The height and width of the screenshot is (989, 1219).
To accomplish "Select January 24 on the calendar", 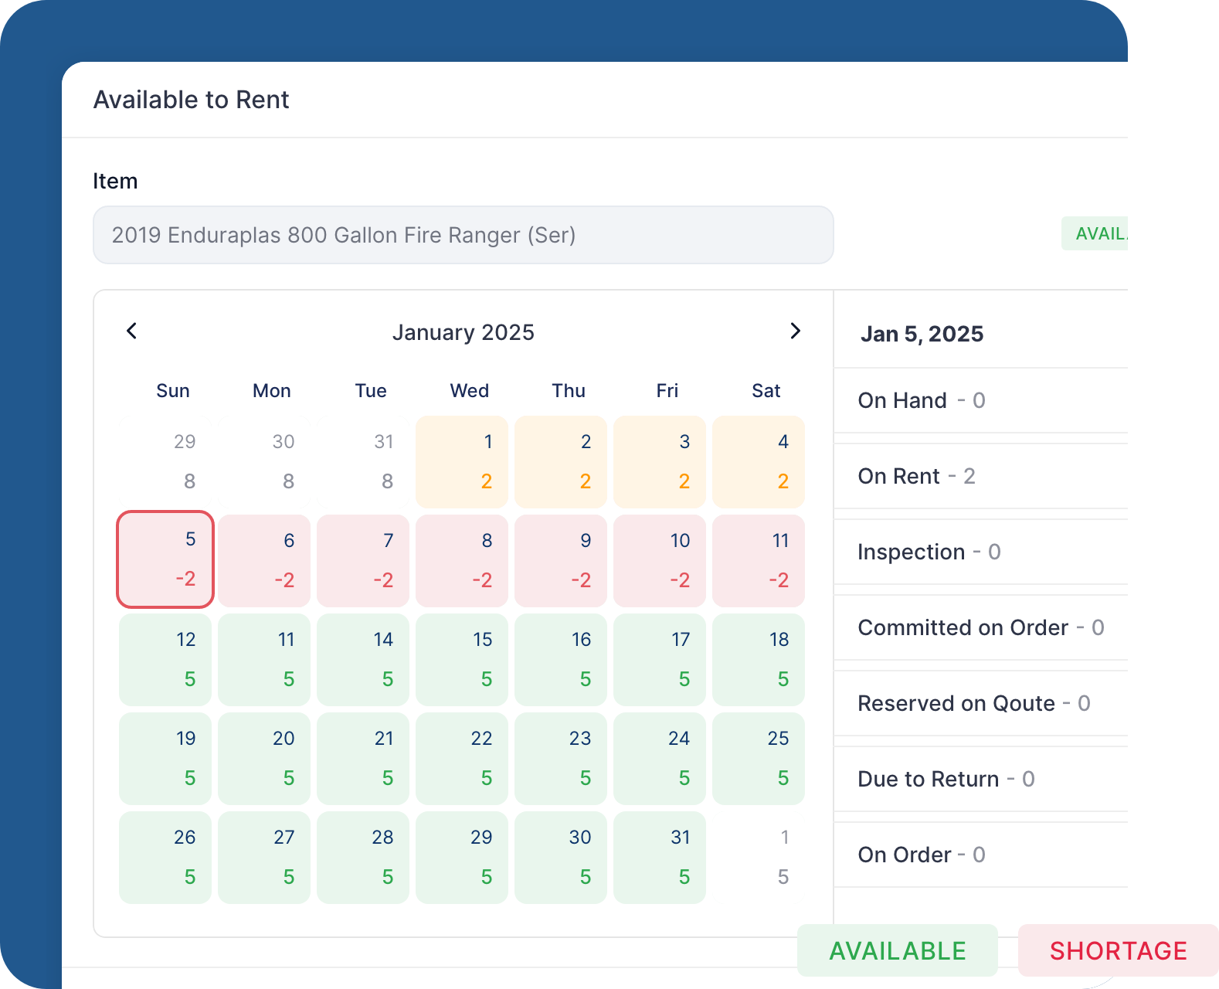I will (660, 758).
